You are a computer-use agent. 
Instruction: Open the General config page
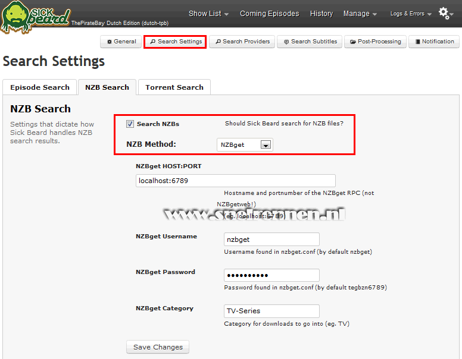click(121, 42)
